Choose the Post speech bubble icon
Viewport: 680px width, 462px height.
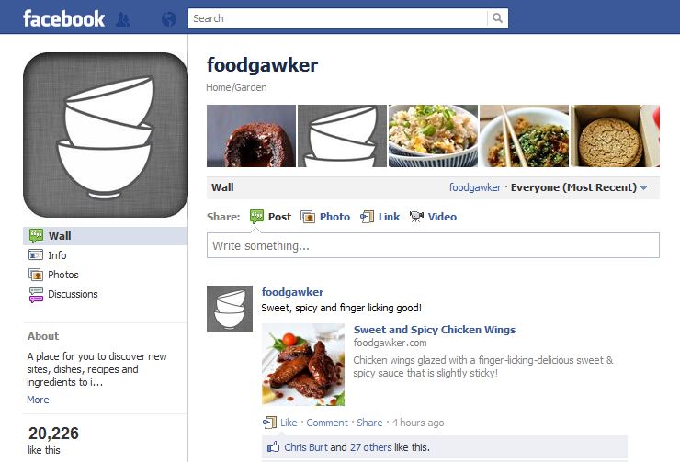256,216
